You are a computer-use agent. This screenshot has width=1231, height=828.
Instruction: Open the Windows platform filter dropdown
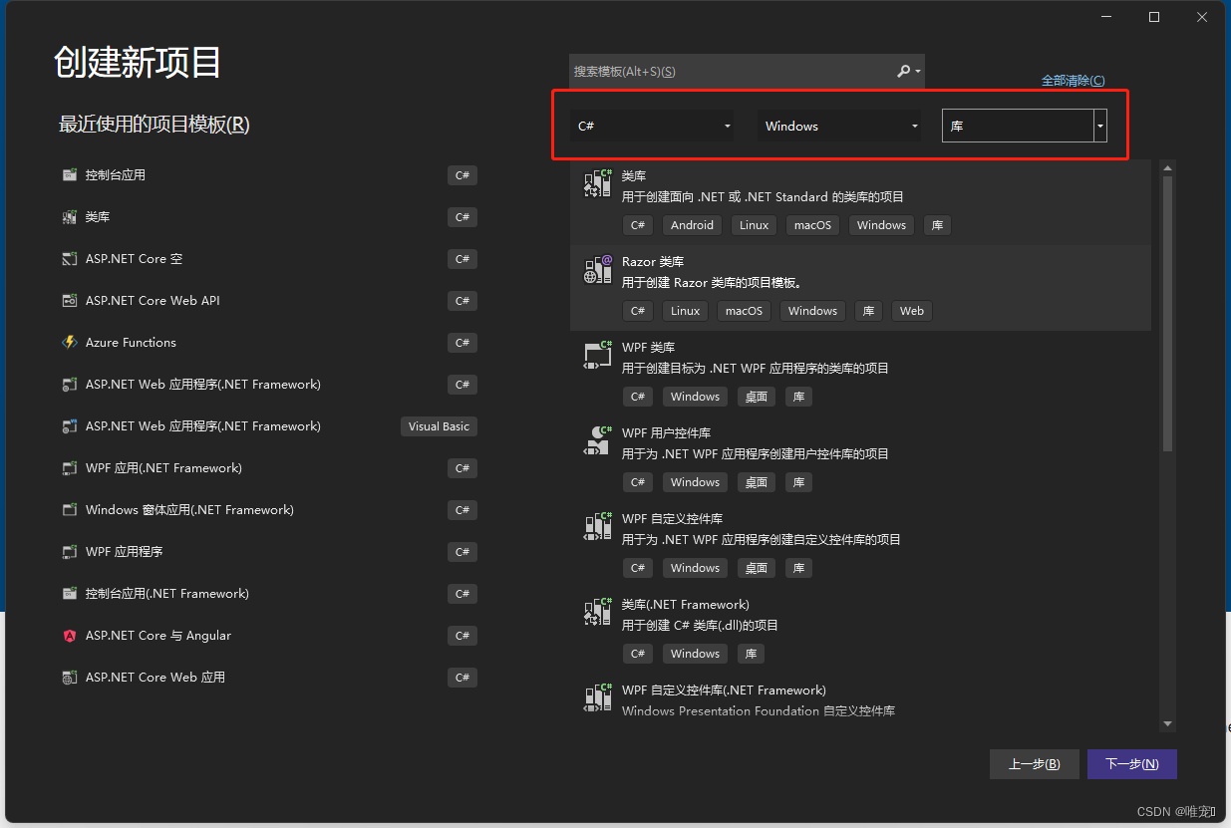pos(839,126)
